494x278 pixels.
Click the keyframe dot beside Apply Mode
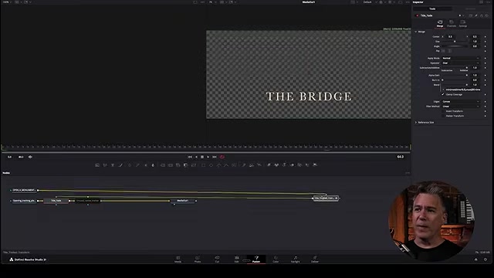pyautogui.click(x=486, y=58)
